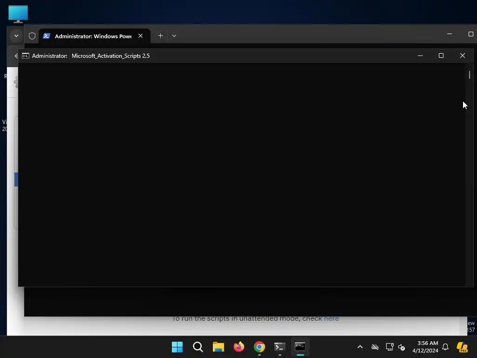Image resolution: width=477 pixels, height=358 pixels.
Task: Close the Windows PowerShell tab
Action: (141, 35)
